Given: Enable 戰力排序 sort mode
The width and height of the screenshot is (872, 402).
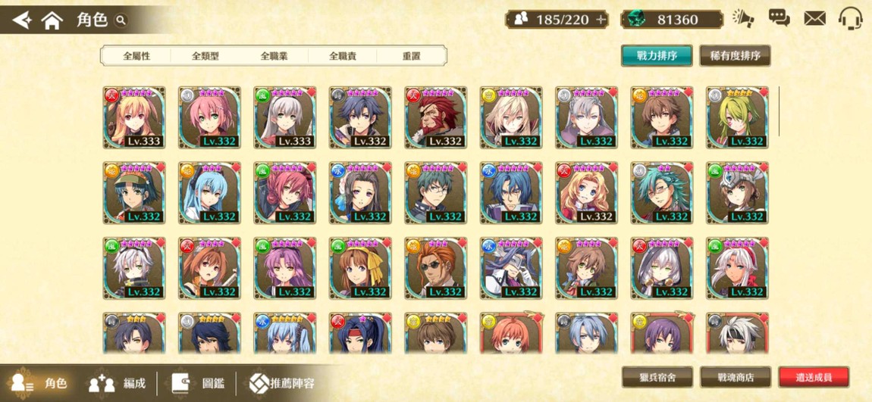Looking at the screenshot, I should point(657,55).
